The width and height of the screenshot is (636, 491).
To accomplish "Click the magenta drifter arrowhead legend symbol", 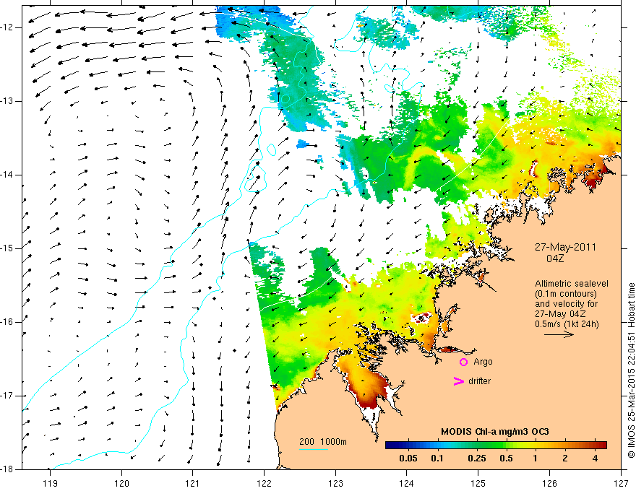I will pyautogui.click(x=458, y=381).
